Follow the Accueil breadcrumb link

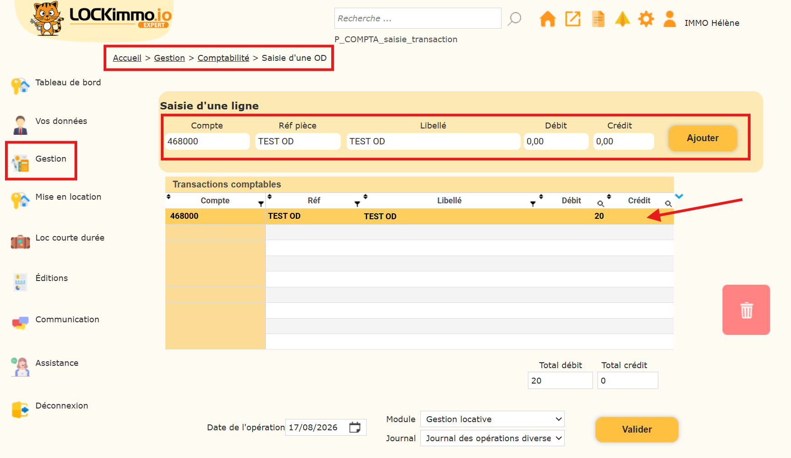coord(127,58)
